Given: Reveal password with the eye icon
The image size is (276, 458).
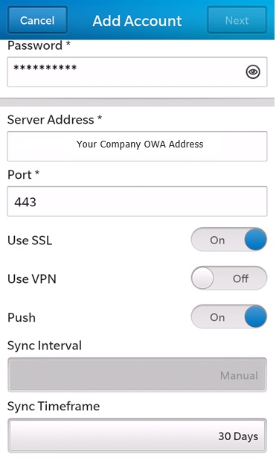Looking at the screenshot, I should 253,71.
